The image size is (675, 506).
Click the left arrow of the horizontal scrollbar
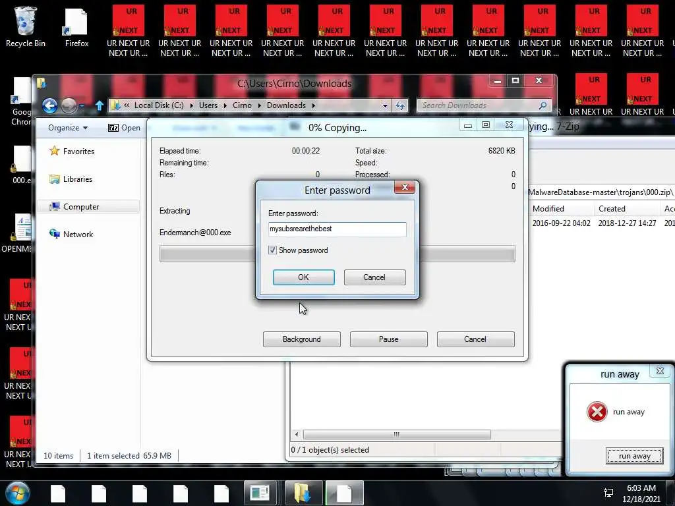point(296,434)
